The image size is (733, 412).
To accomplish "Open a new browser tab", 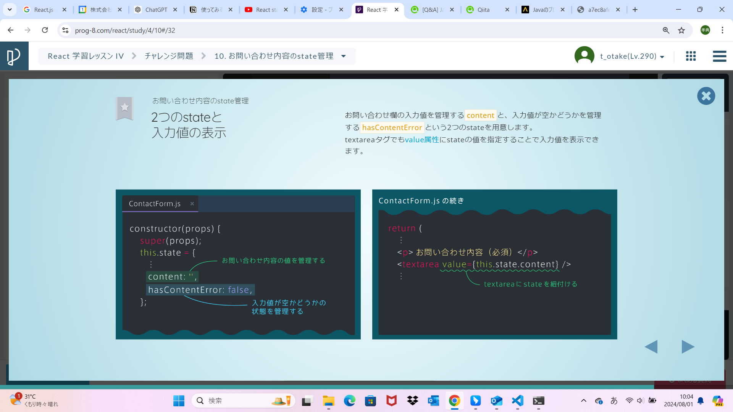I will click(x=635, y=10).
